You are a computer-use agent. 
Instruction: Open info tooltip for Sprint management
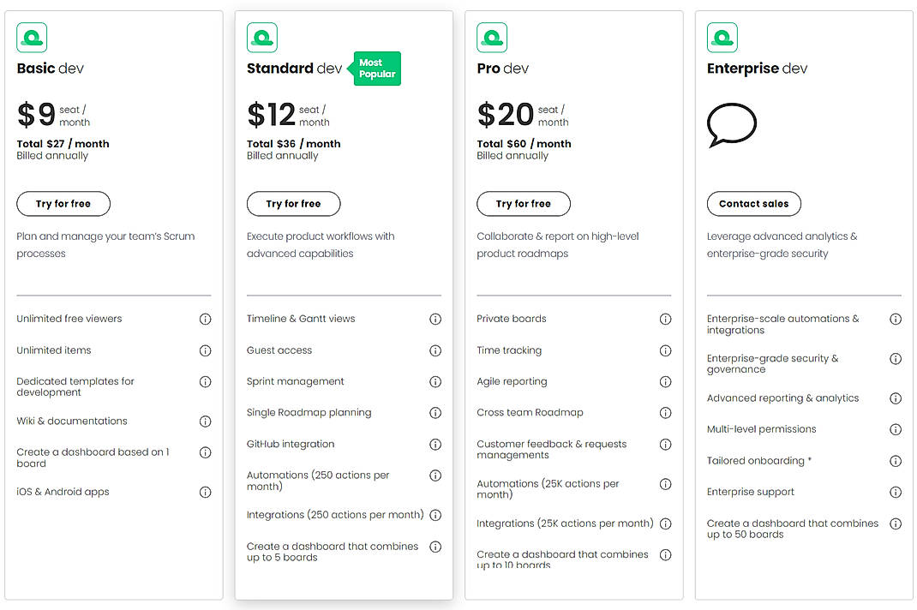[x=435, y=381]
